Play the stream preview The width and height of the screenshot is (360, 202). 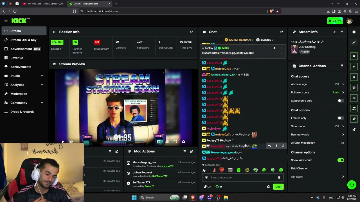(x=63, y=142)
